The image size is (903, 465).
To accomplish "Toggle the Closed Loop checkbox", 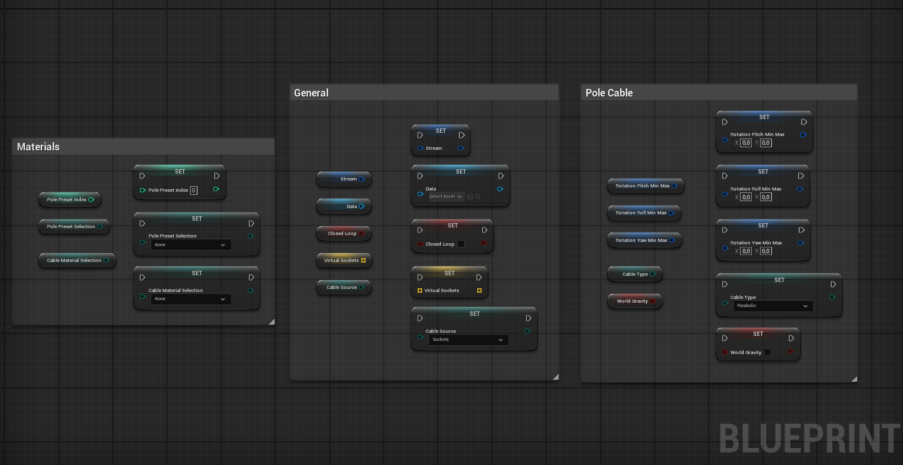I will 462,244.
